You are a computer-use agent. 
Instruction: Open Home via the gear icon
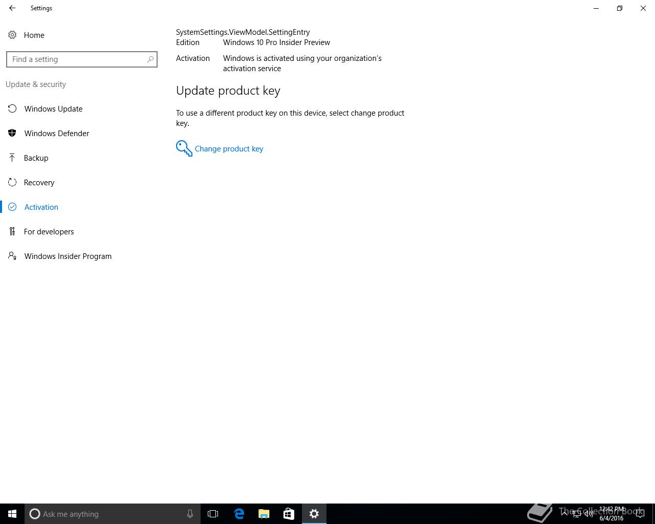click(x=12, y=35)
